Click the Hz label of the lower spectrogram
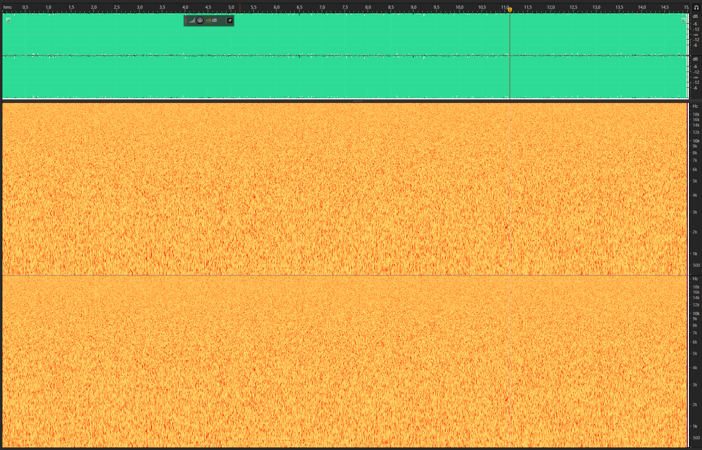Viewport: 702px width, 450px height. [695, 279]
